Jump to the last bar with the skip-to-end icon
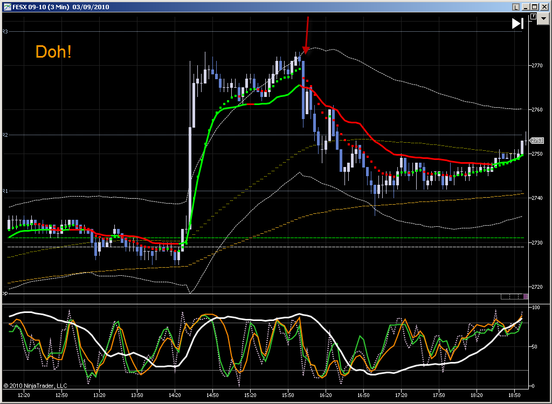 click(517, 24)
